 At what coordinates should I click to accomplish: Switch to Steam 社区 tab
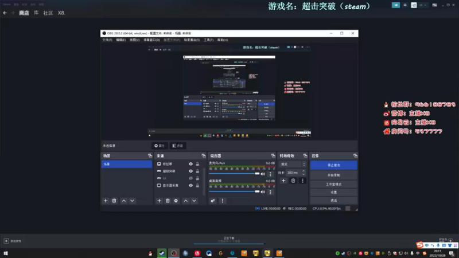tap(48, 13)
